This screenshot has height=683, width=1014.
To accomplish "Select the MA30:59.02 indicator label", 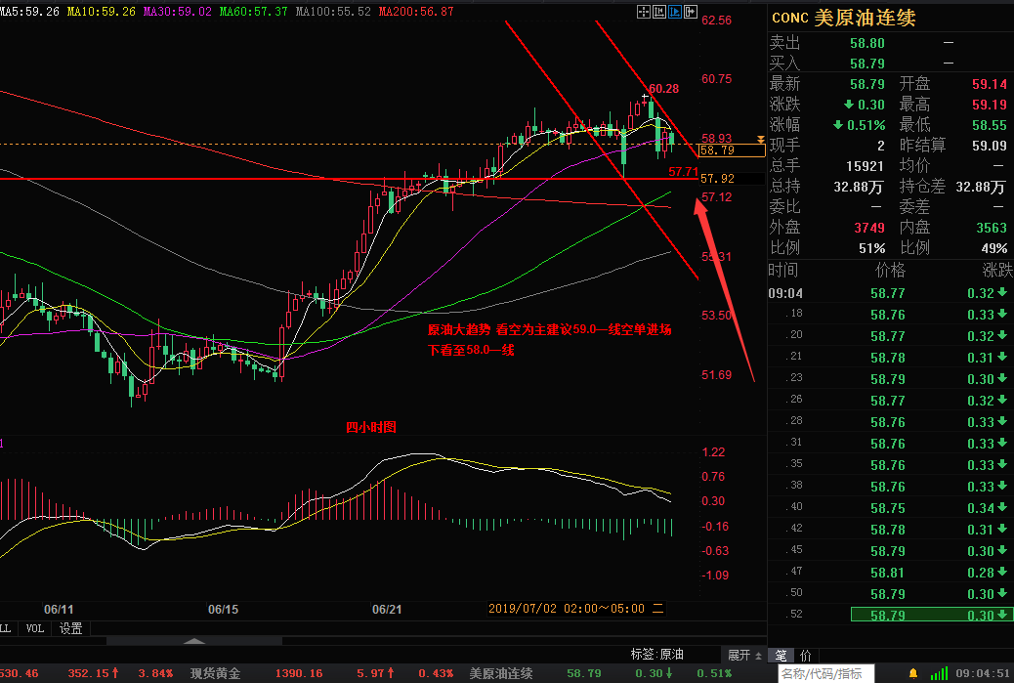I will [177, 12].
